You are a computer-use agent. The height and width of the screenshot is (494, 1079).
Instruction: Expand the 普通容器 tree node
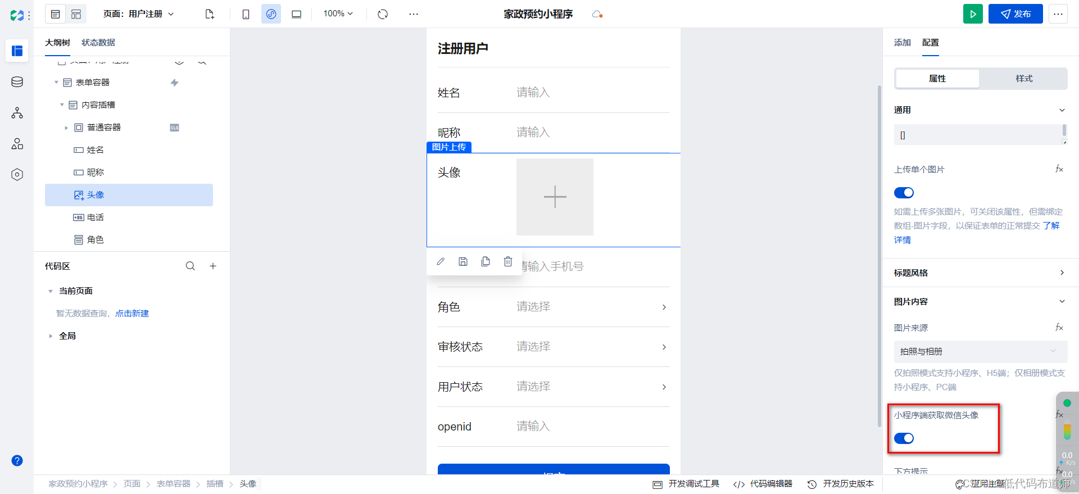point(66,128)
